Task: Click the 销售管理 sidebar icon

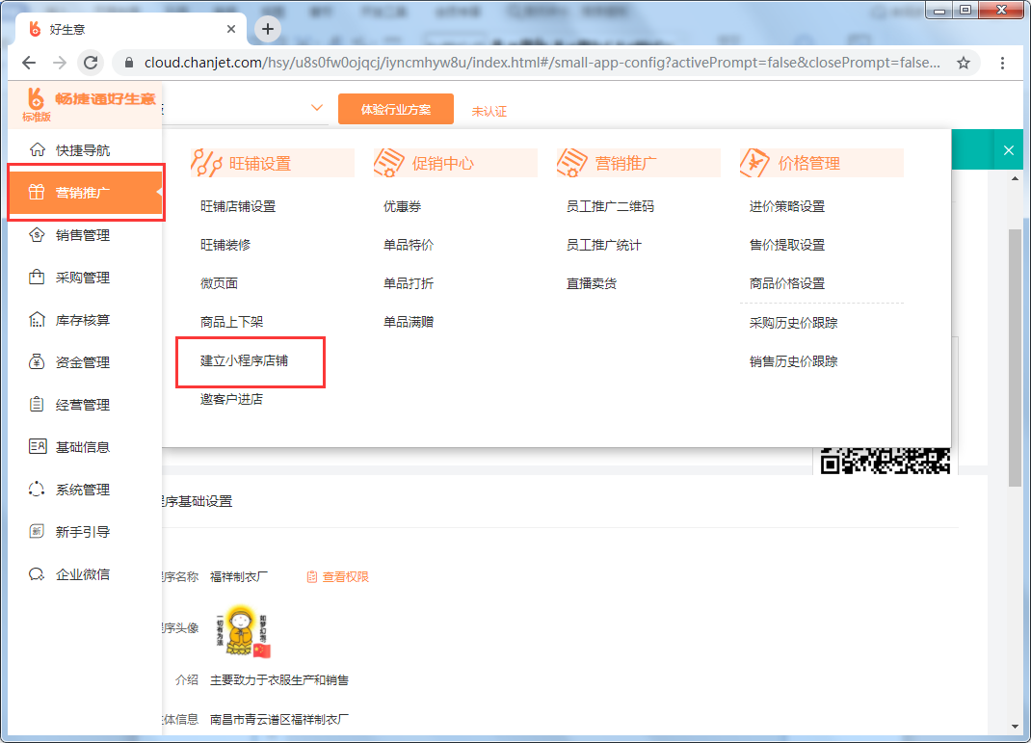Action: coord(37,235)
